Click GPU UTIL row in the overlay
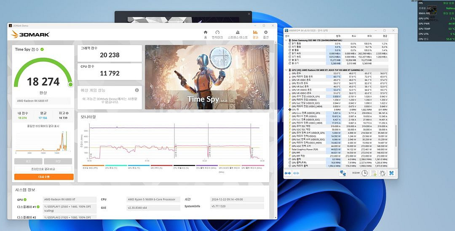The width and height of the screenshot is (455, 231). (x=436, y=18)
